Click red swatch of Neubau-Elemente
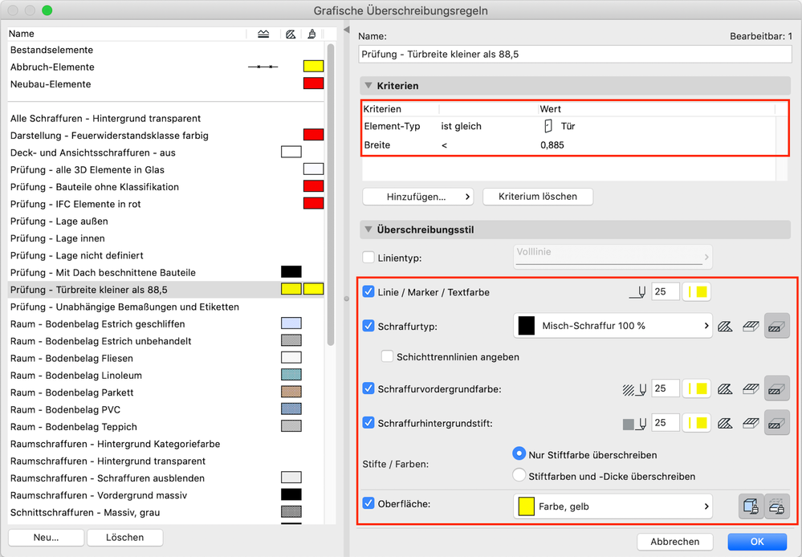Viewport: 802px width, 557px height. [x=314, y=83]
